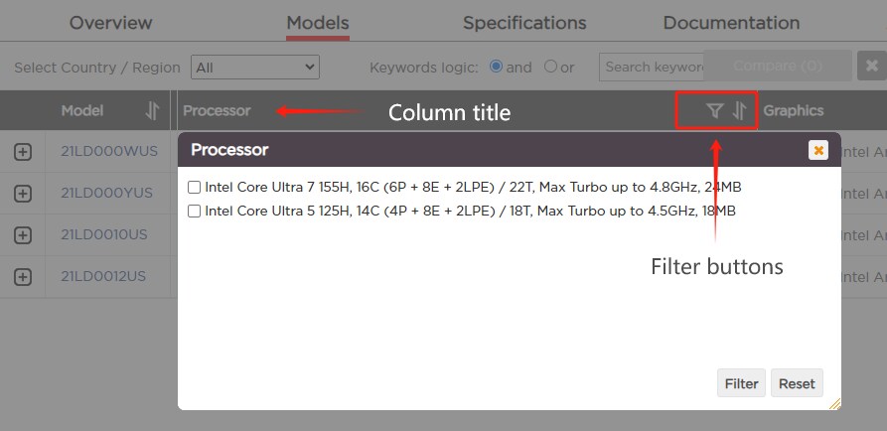This screenshot has width=887, height=431.
Task: Switch to the Specifications tab
Action: (x=524, y=23)
